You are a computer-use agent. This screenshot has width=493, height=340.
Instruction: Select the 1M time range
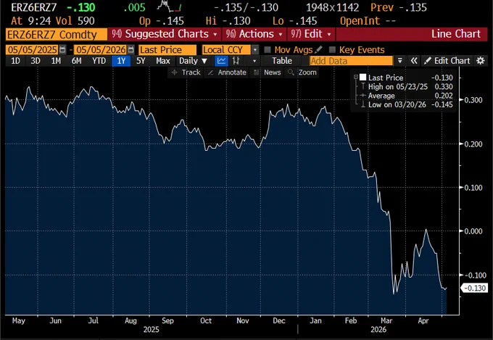coord(56,61)
